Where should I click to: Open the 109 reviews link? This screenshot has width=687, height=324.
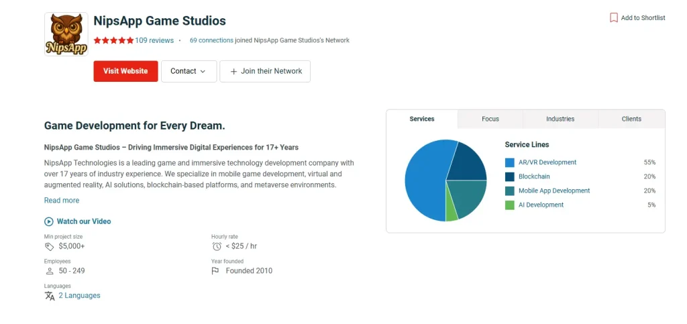point(154,40)
